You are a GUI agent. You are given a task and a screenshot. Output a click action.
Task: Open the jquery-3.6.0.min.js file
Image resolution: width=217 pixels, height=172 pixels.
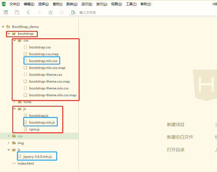38,156
